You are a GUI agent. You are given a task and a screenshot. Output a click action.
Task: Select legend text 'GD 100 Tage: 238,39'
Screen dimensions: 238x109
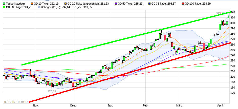(198, 4)
